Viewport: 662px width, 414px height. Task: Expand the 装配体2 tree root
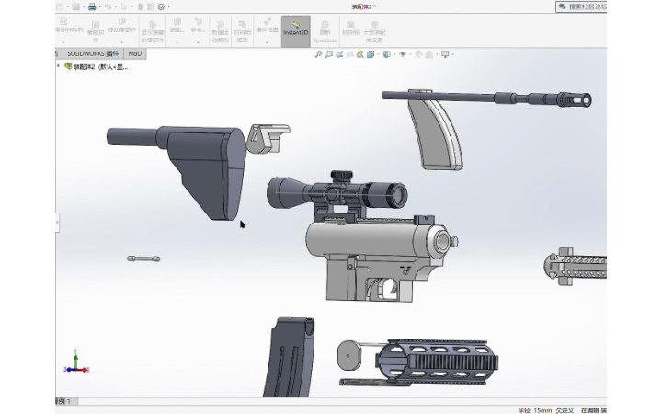[x=58, y=66]
